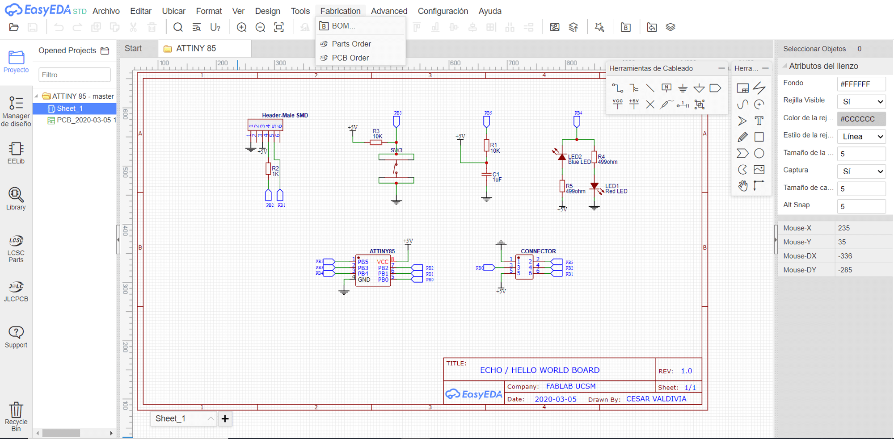Click the grid color #CCCCCC swatch
This screenshot has height=439, width=894.
861,119
